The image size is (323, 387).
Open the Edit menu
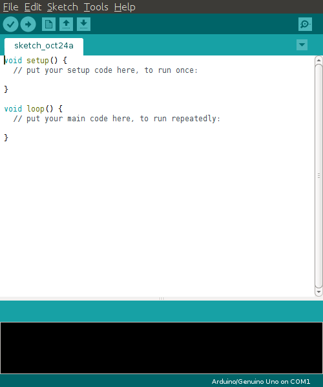tap(33, 7)
